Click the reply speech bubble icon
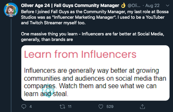The width and height of the screenshot is (173, 112). (24, 106)
